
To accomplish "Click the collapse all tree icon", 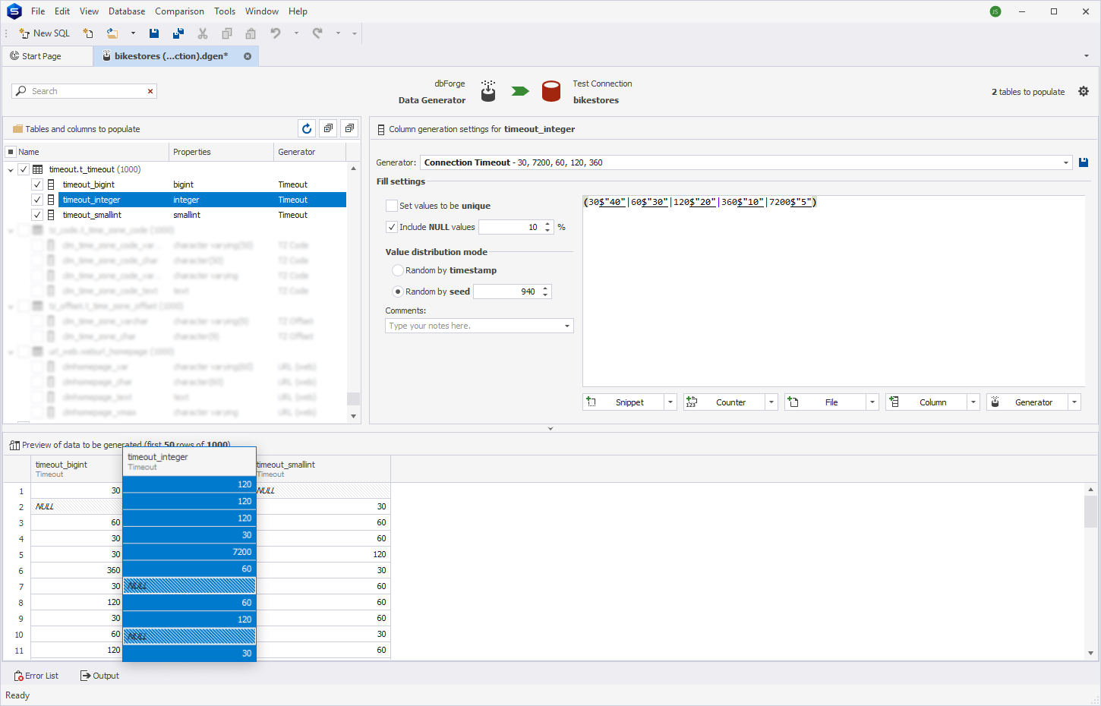I will [x=349, y=128].
